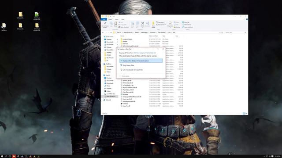Switch to the View ribbon tab
The width and height of the screenshot is (282, 158).
[122, 19]
